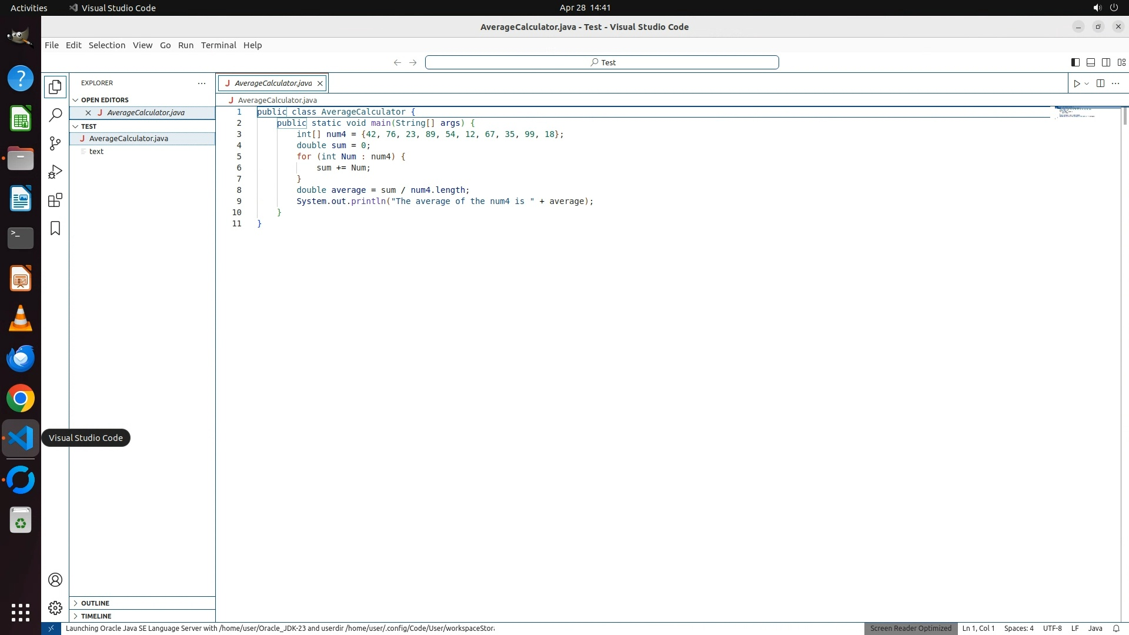Screen dimensions: 1129x635
Task: Open the Extensions view
Action: [x=55, y=200]
